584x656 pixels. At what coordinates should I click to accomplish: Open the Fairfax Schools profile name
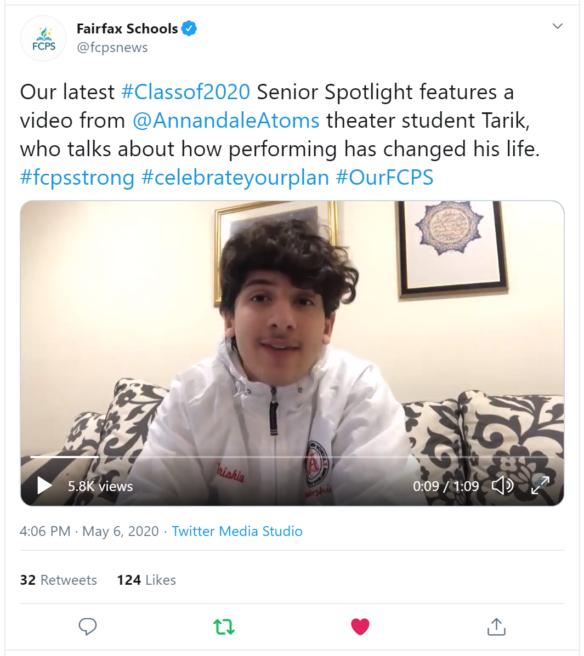127,28
